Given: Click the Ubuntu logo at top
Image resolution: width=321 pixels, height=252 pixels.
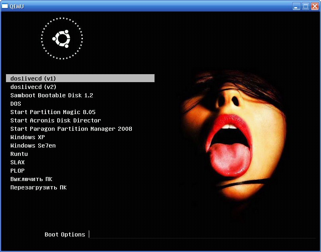Looking at the screenshot, I should (x=62, y=39).
